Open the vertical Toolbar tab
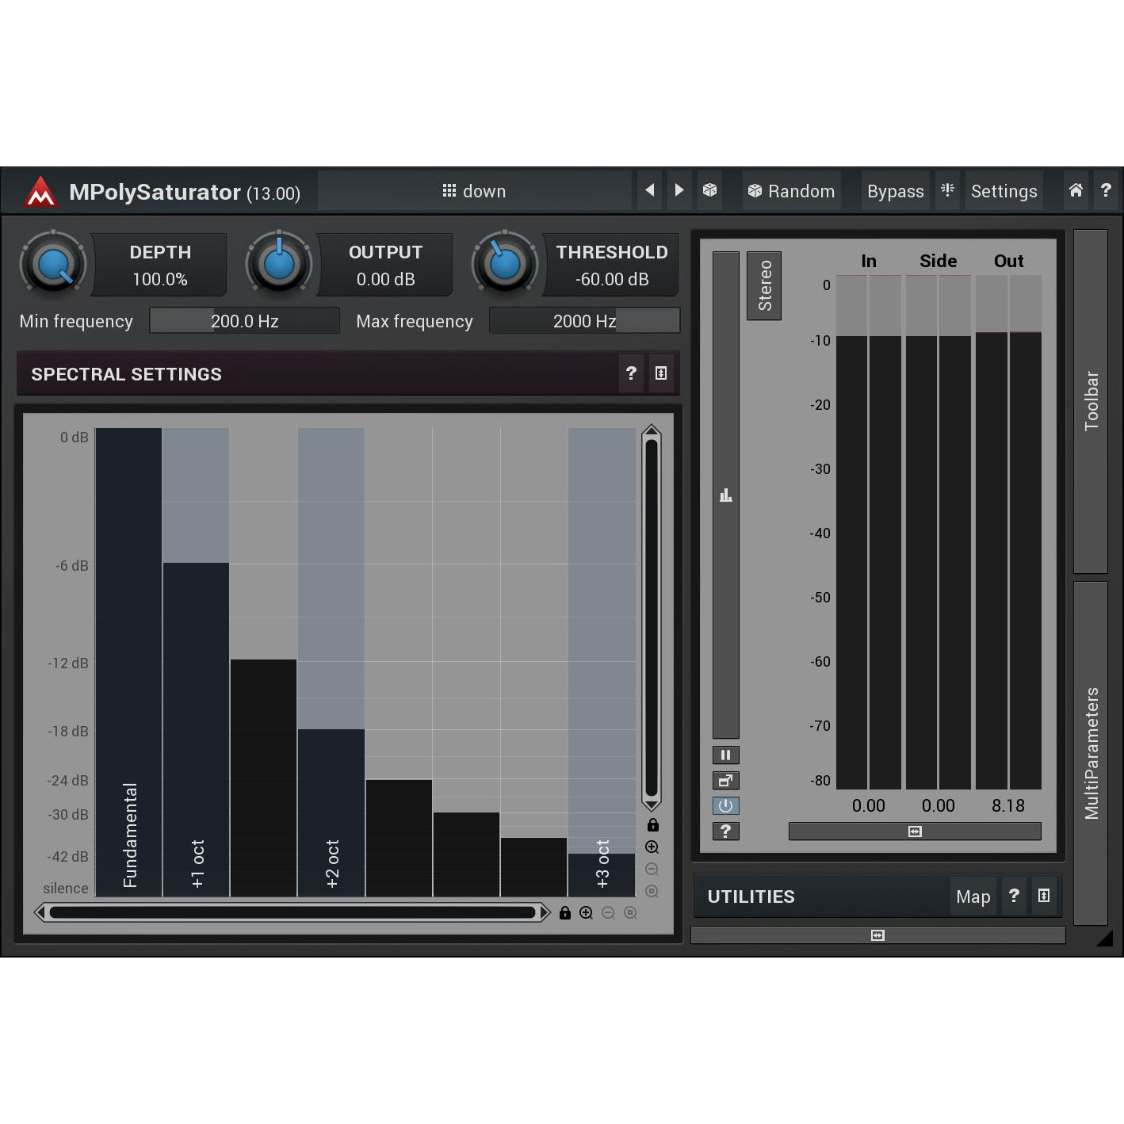 tap(1091, 401)
